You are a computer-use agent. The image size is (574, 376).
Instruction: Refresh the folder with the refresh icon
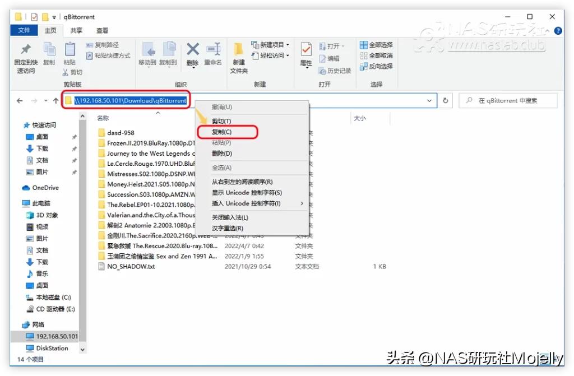click(446, 100)
